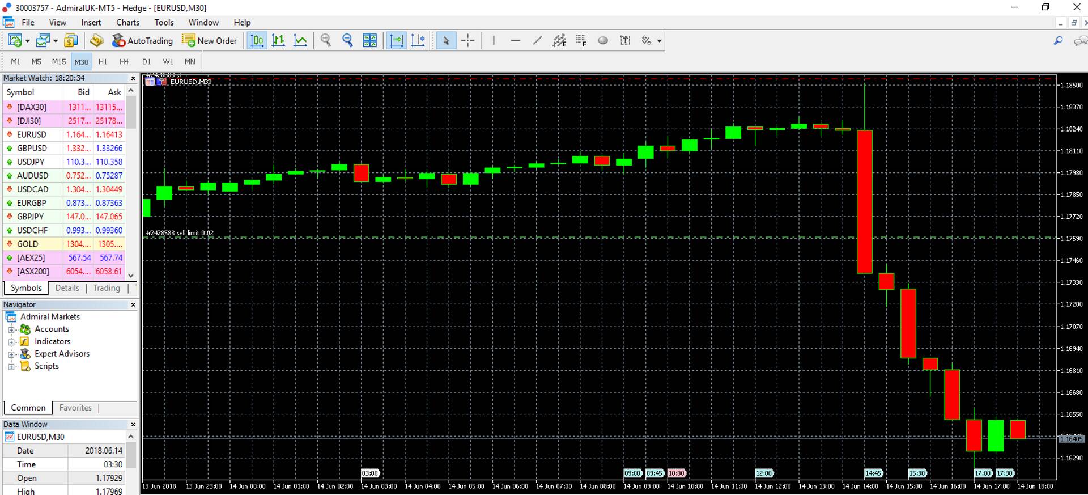Set timeframe to H4
This screenshot has height=495, width=1088.
click(x=124, y=62)
